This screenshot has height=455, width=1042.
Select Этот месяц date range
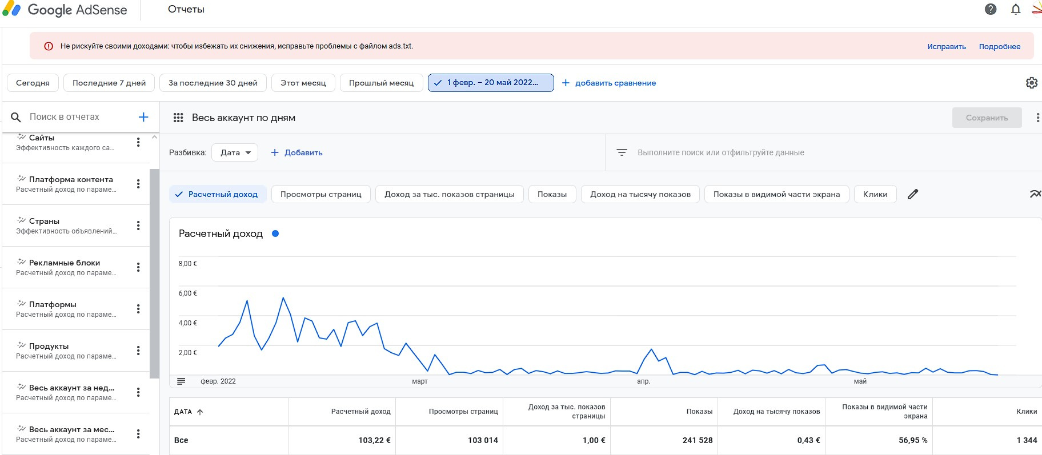pos(303,83)
